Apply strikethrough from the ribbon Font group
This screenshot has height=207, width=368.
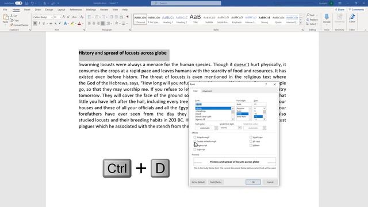pos(51,24)
